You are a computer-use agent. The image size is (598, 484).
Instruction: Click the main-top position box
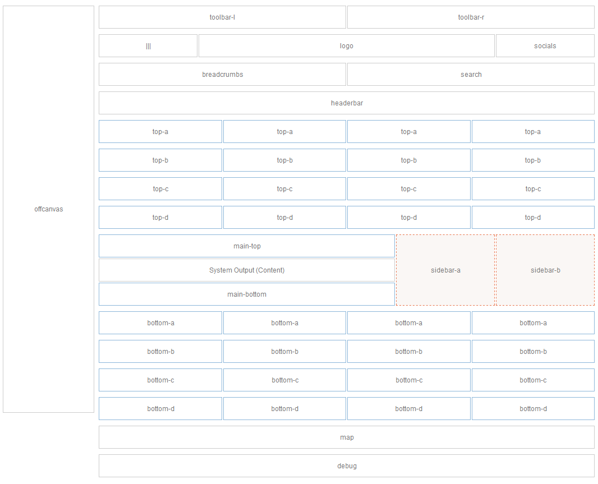click(x=247, y=246)
